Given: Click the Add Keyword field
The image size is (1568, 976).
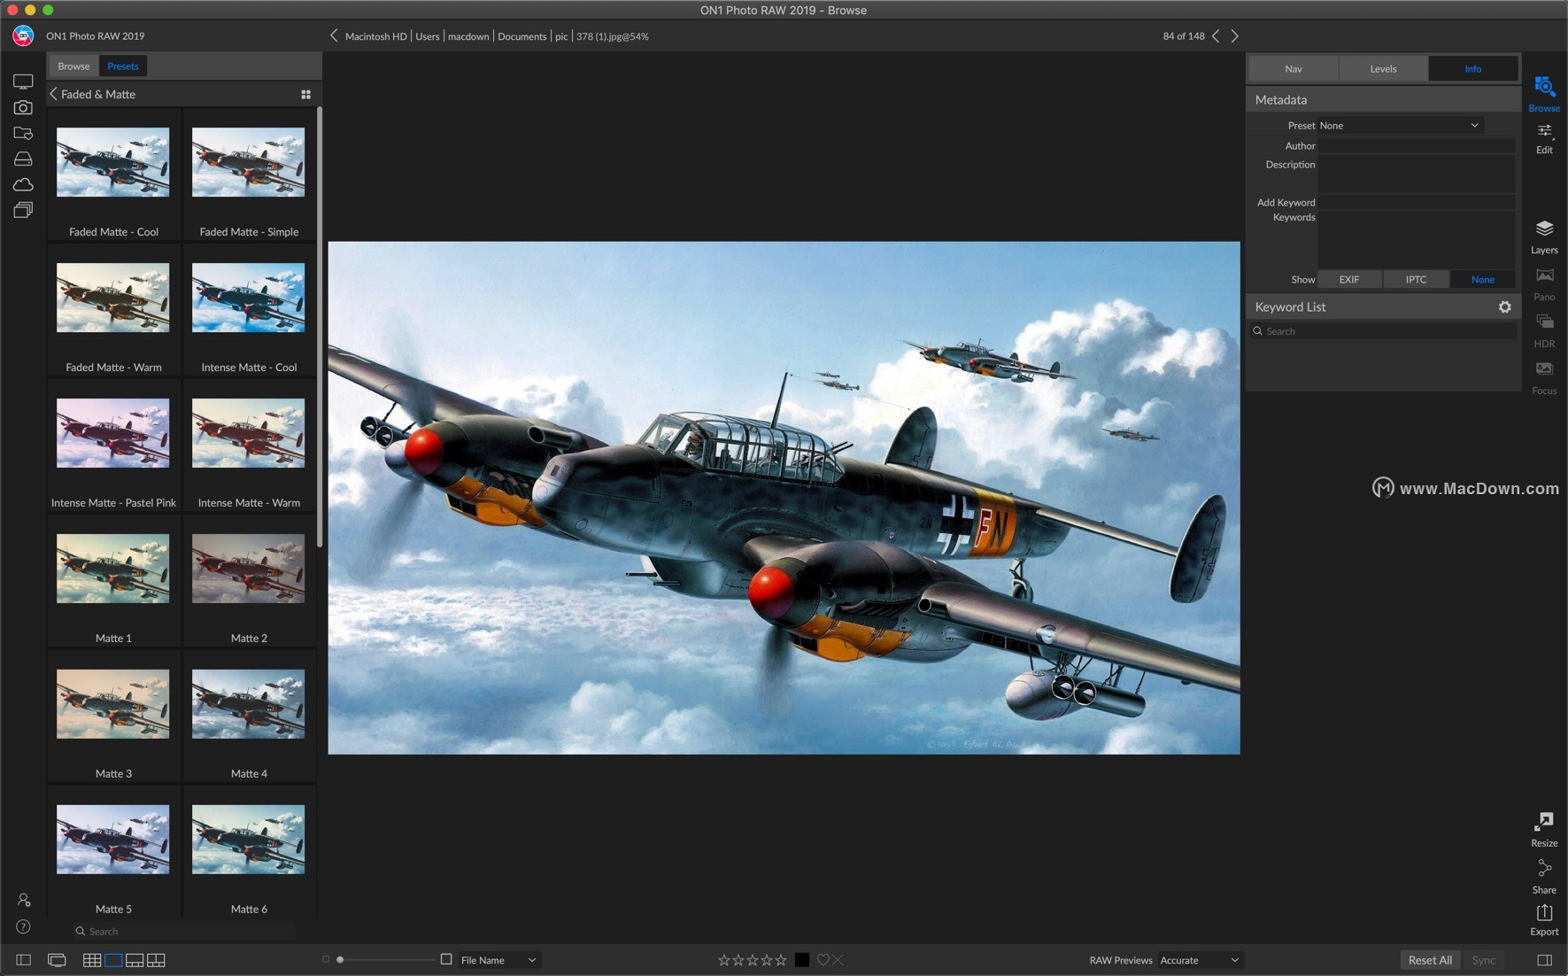Looking at the screenshot, I should tap(1416, 202).
